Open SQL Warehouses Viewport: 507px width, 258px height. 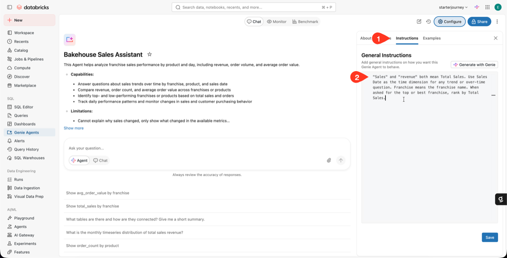(x=29, y=158)
